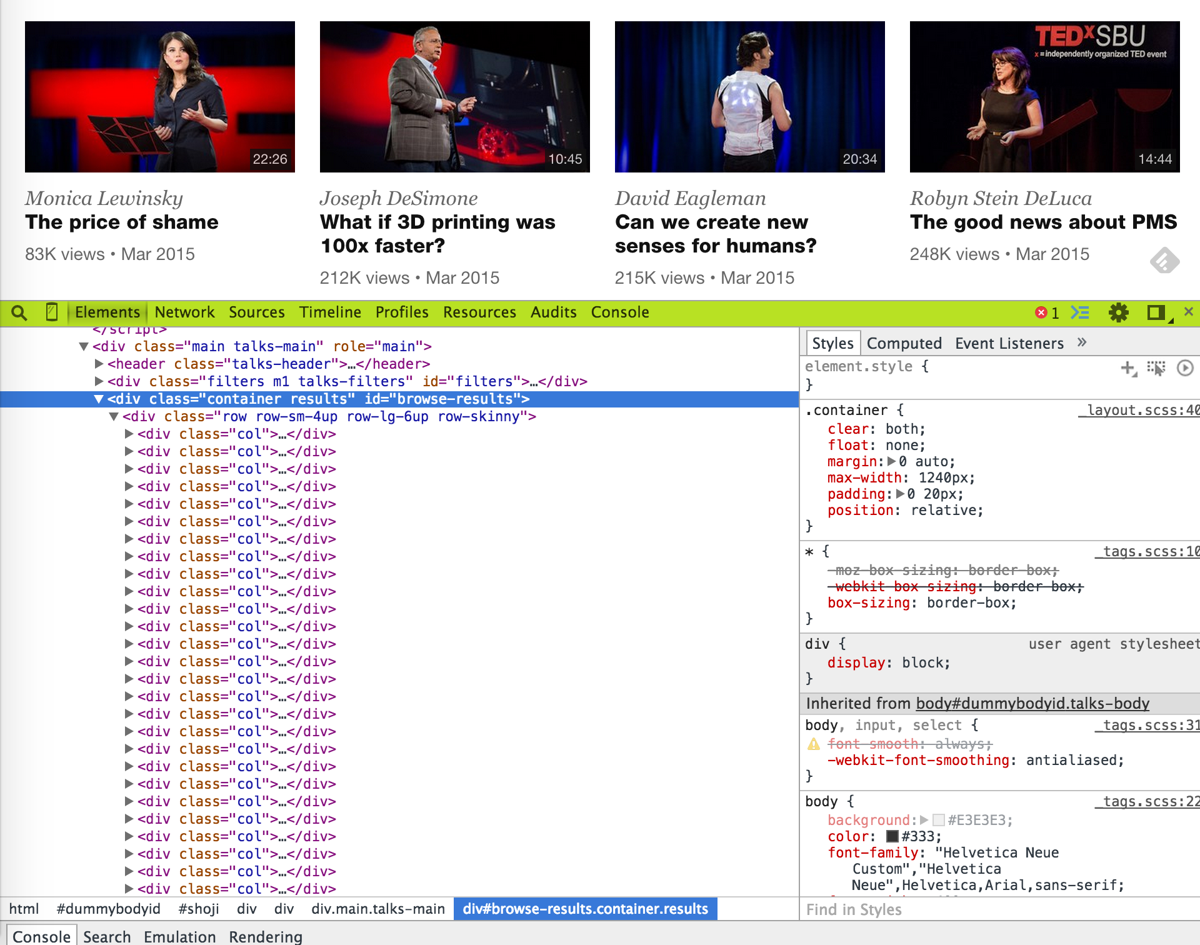Click the element.style rule block
This screenshot has width=1200, height=945.
pos(999,376)
